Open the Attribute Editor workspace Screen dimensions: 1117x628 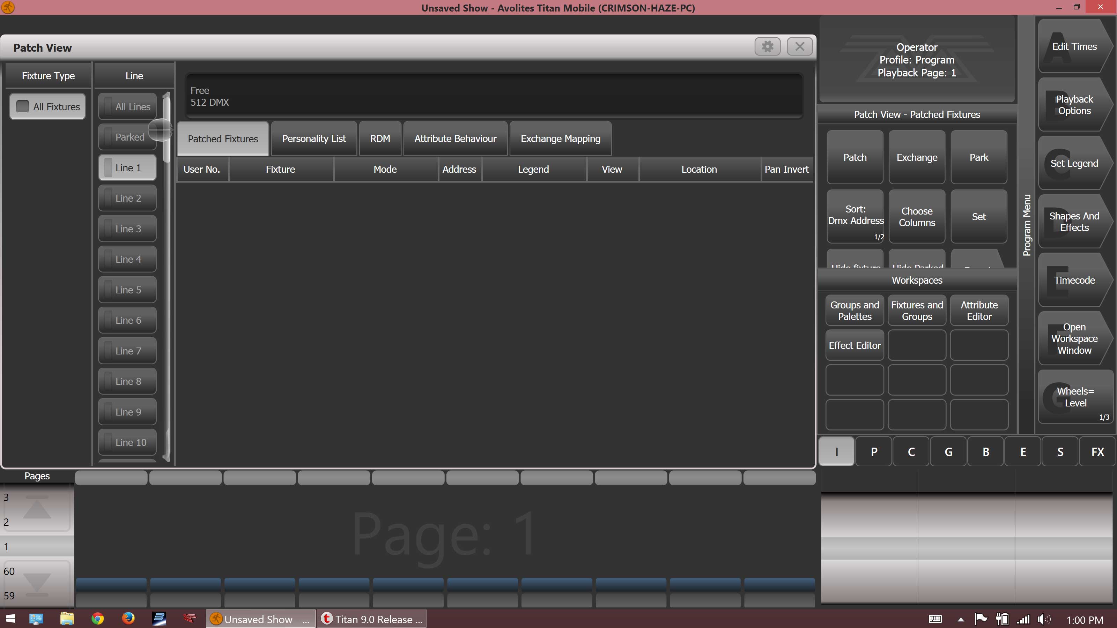pyautogui.click(x=979, y=310)
